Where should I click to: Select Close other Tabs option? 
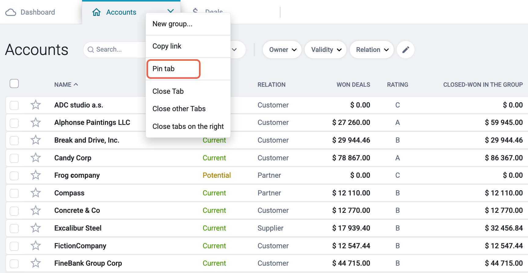pyautogui.click(x=188, y=109)
